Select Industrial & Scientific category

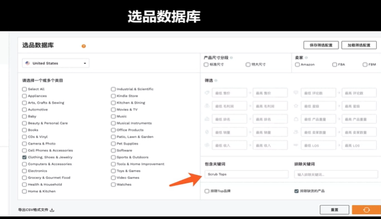pyautogui.click(x=113, y=89)
